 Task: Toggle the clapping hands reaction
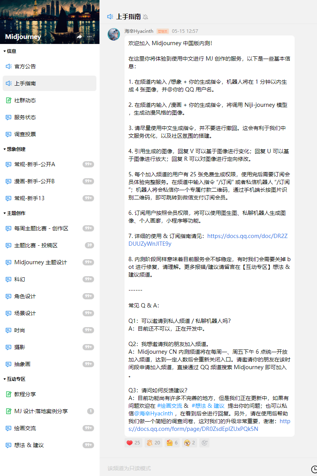point(153,443)
